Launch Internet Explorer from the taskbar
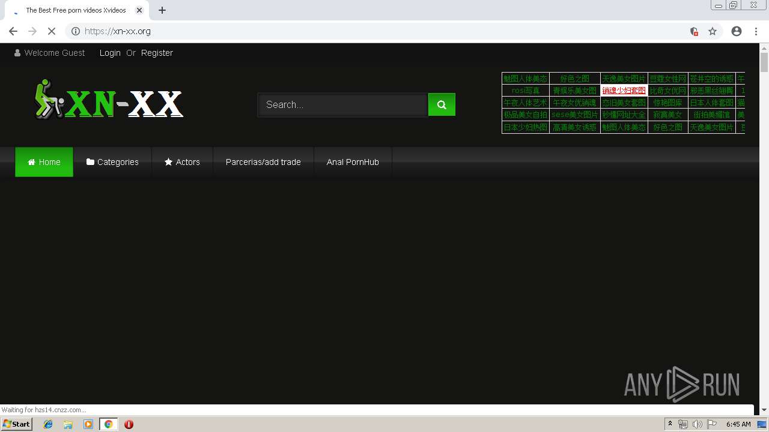 pyautogui.click(x=48, y=424)
